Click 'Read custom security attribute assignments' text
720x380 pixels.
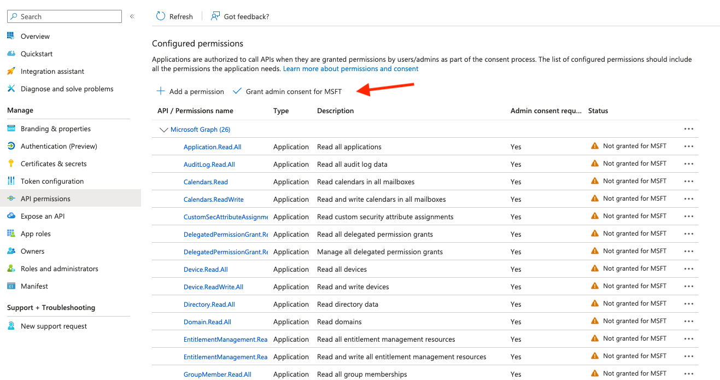pyautogui.click(x=385, y=217)
